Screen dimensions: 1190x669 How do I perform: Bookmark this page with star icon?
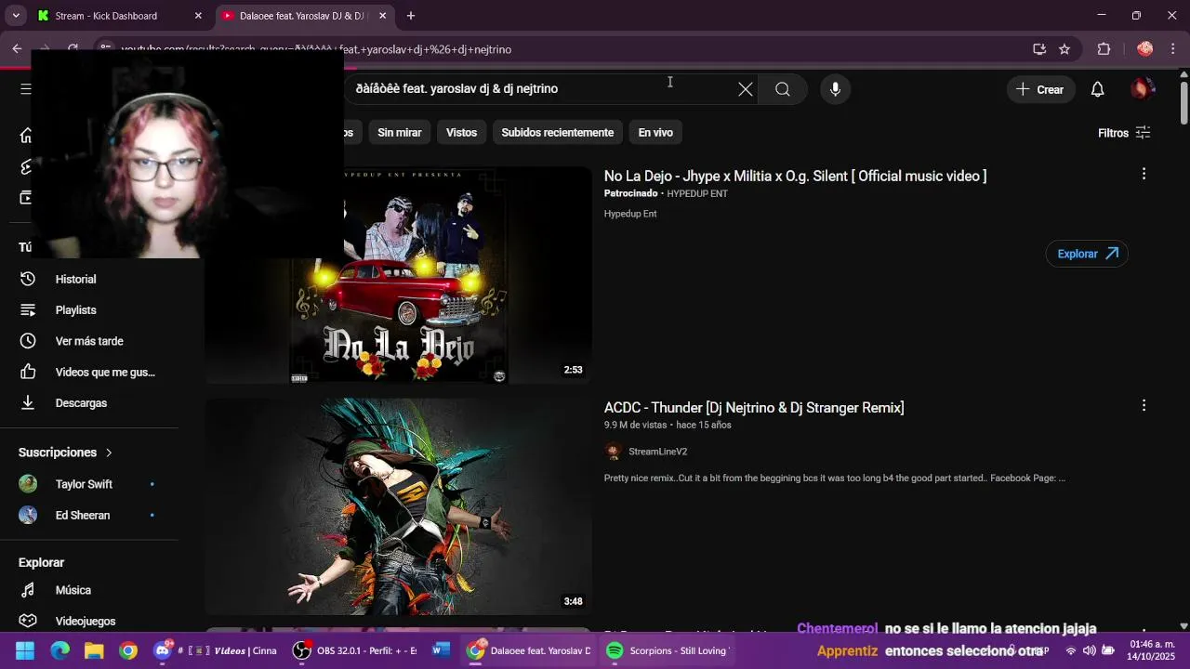coord(1064,49)
